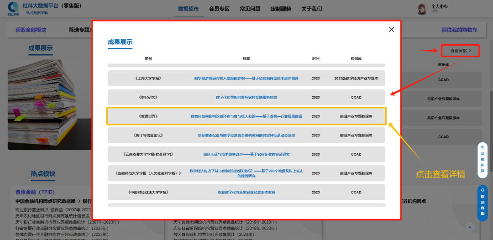Image resolution: width=493 pixels, height=240 pixels.
Task: Select journal cell 《上海大学学报》
Action: (x=148, y=78)
